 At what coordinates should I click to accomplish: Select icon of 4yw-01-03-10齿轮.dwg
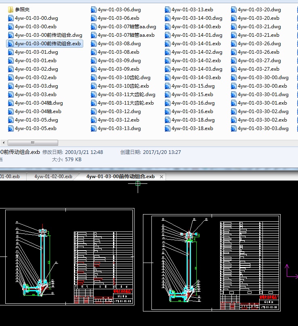(x=94, y=78)
